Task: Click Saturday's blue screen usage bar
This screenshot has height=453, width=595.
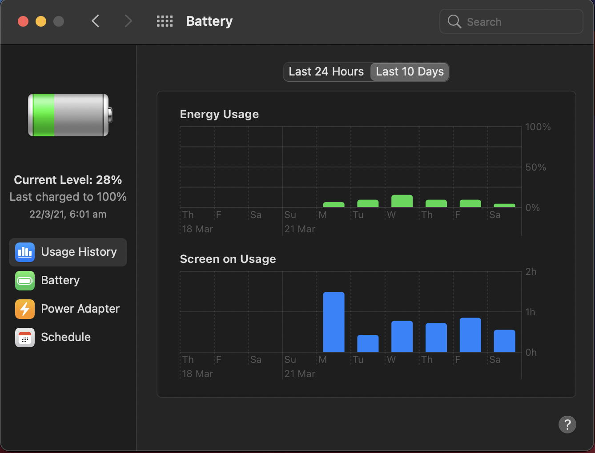Action: pyautogui.click(x=504, y=341)
